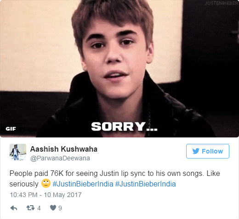The image size is (239, 219).
Task: Open the likes count showing 9
Action: (60, 208)
